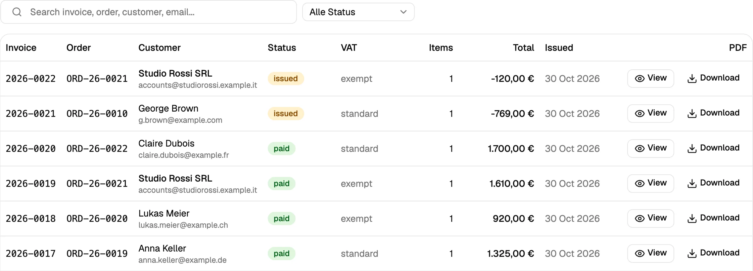Download Claire Dubois invoice PDF
The width and height of the screenshot is (753, 271).
tap(713, 148)
